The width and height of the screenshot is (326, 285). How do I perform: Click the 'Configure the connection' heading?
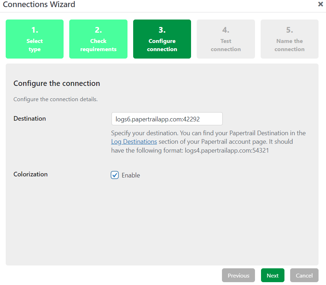tap(57, 83)
